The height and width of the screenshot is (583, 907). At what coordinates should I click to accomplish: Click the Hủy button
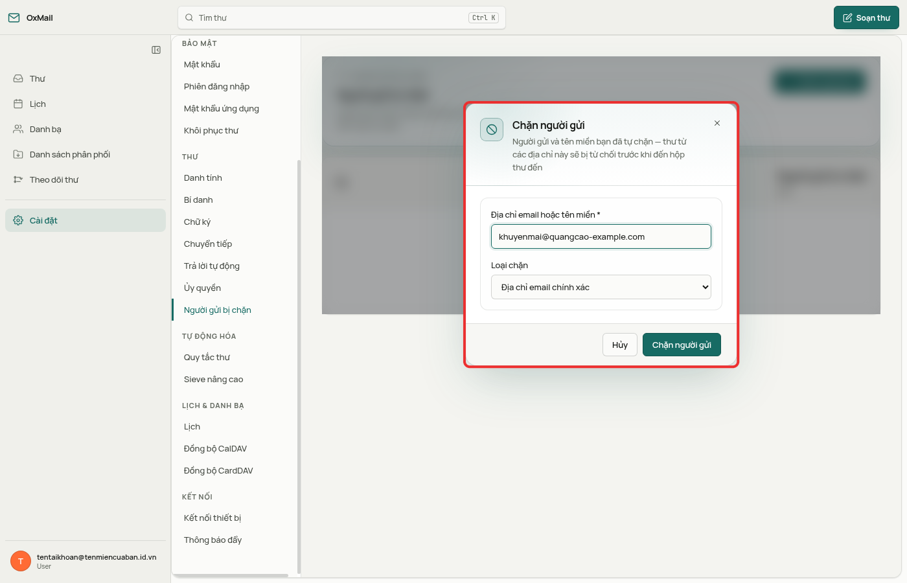click(x=620, y=345)
